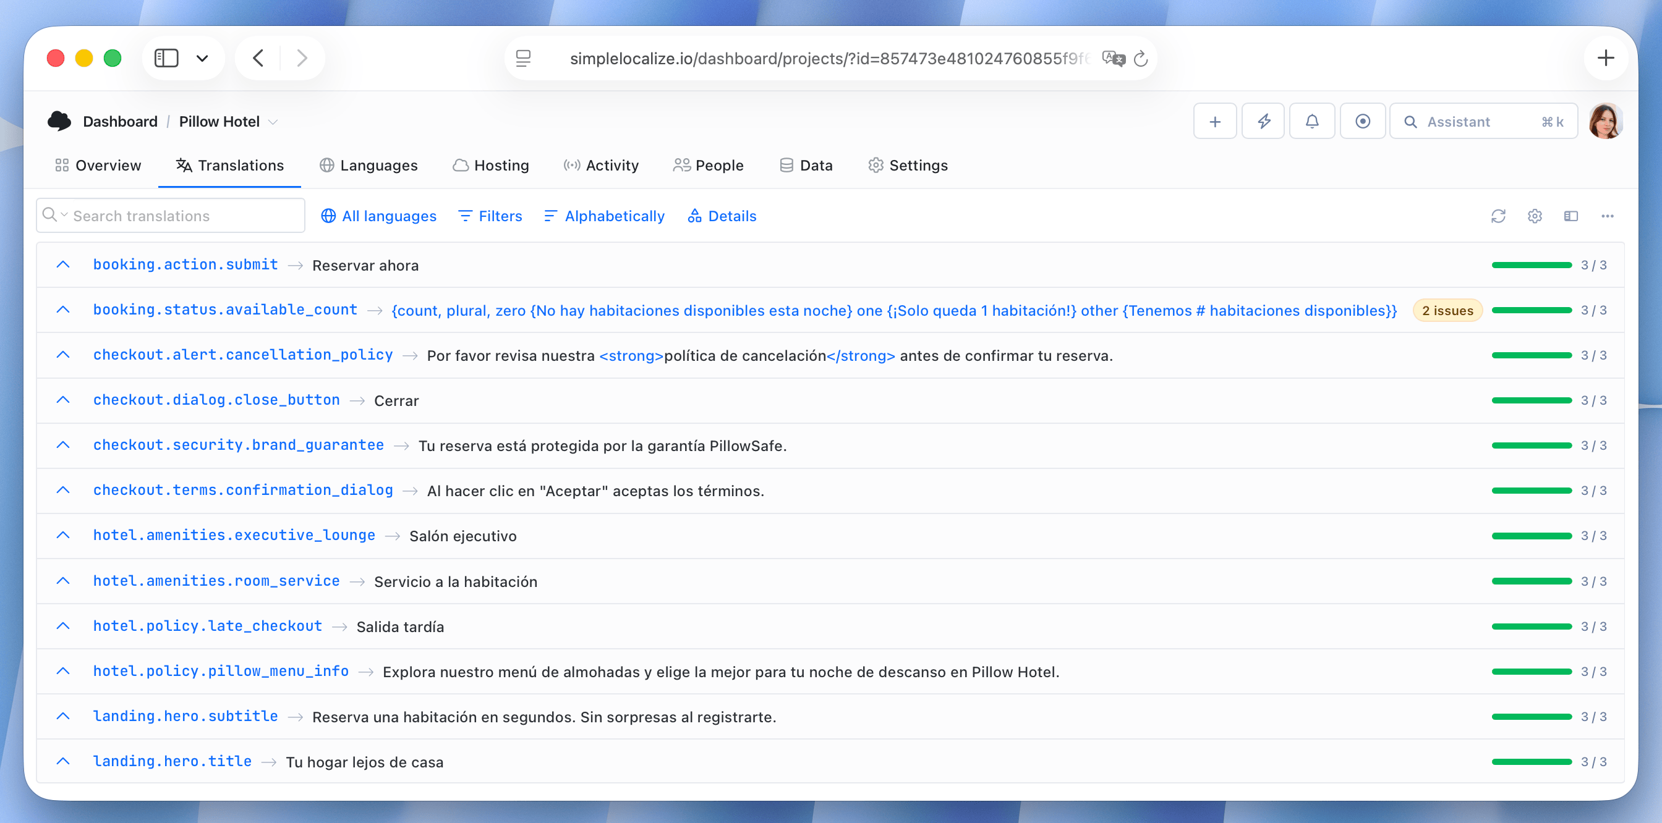
Task: Collapse the hotel.policy.pillow_menu_info row
Action: click(x=62, y=671)
